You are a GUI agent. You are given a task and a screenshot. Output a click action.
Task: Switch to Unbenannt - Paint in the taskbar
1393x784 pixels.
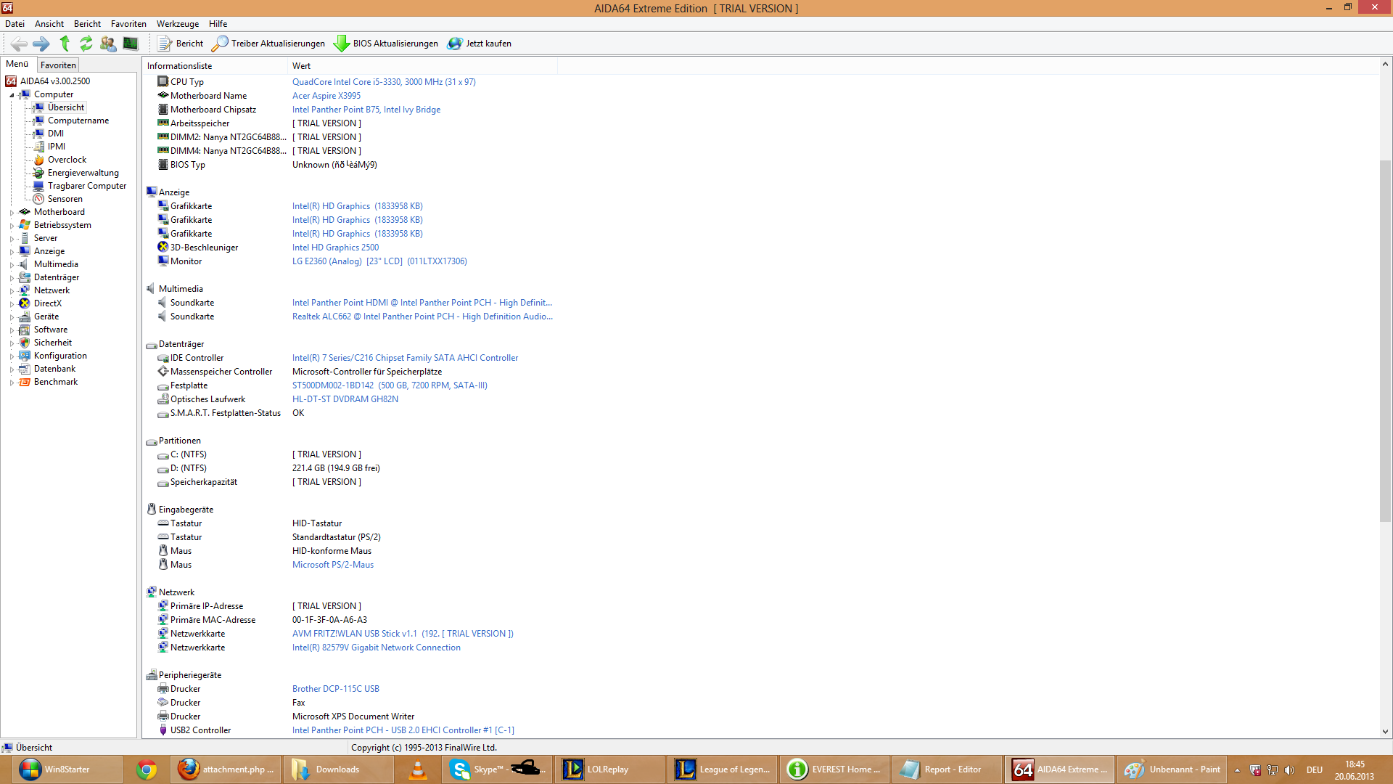pyautogui.click(x=1172, y=769)
